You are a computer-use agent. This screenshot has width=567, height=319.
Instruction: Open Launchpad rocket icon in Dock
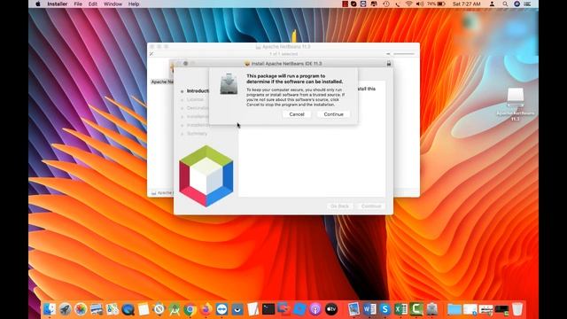pyautogui.click(x=65, y=309)
